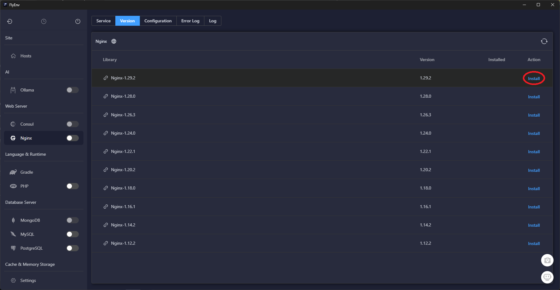560x290 pixels.
Task: Switch to the Configuration tab
Action: [x=158, y=21]
